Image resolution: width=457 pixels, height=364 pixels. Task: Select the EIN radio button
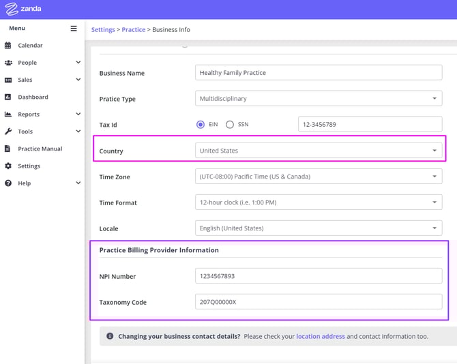coord(201,125)
